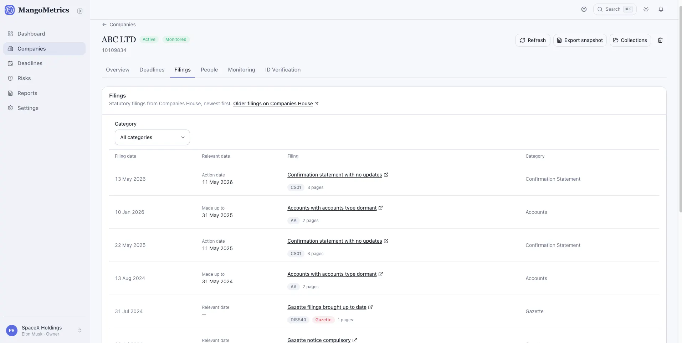Switch to the Deadlines tab
Viewport: 682px width, 343px height.
tap(152, 70)
